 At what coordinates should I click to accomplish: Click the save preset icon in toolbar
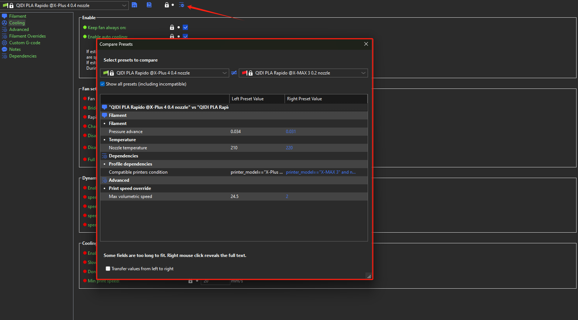[x=134, y=5]
